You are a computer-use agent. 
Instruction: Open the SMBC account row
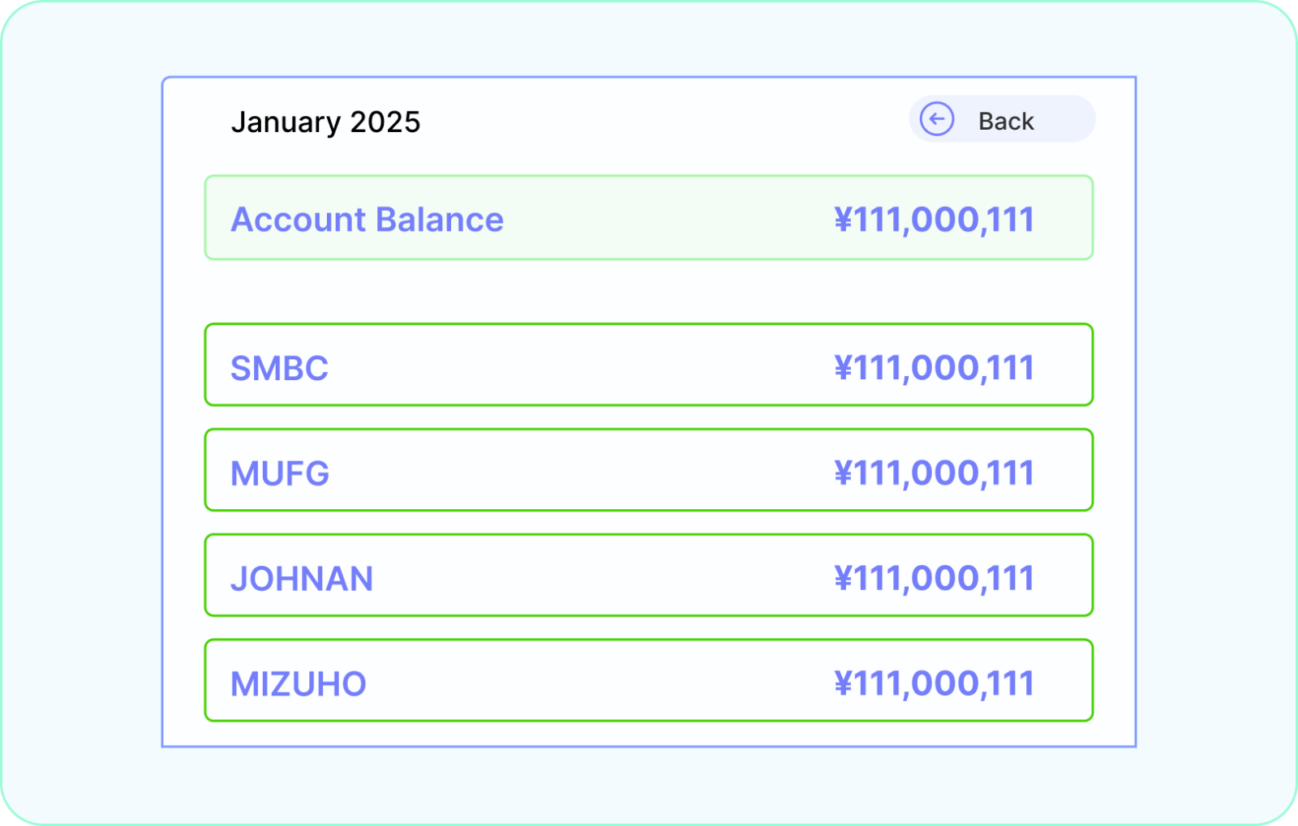649,365
